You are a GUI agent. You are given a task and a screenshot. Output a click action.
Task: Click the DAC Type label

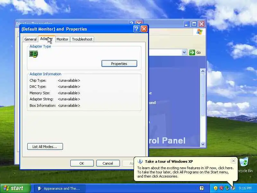(38, 87)
